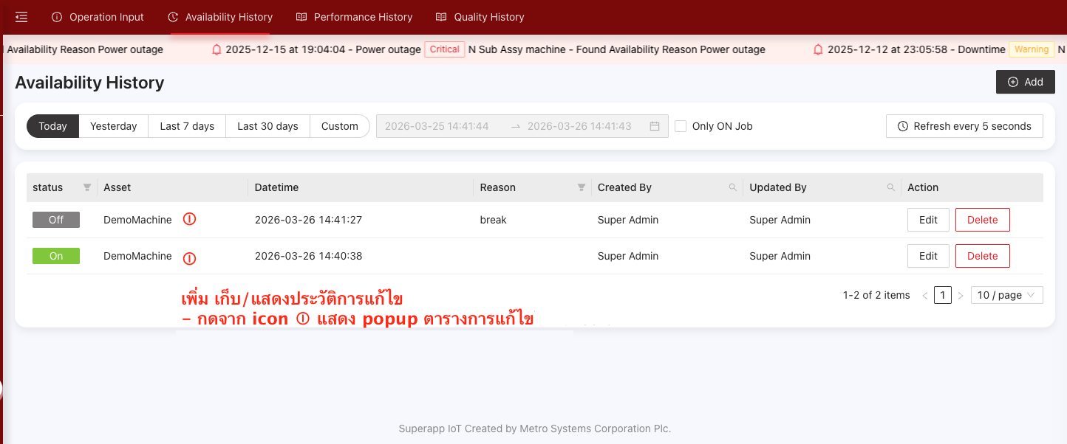This screenshot has height=444, width=1067.
Task: Choose the Custom date range option
Action: coord(339,126)
